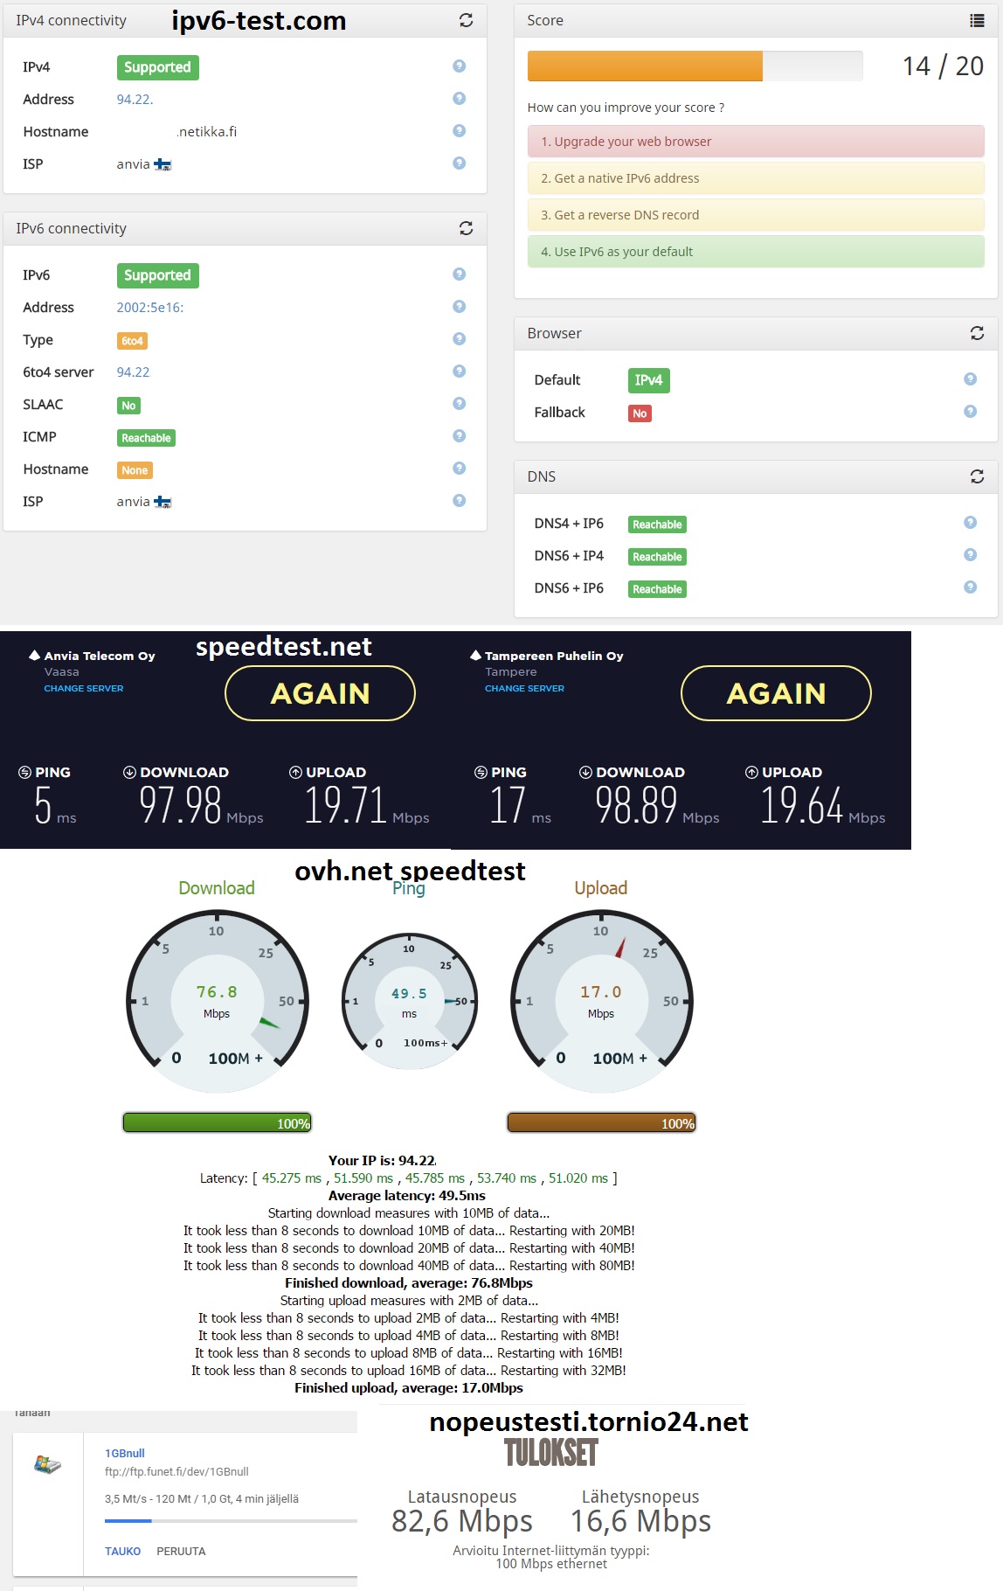Click help icon beside SLAAC row
This screenshot has width=1003, height=1591.
pyautogui.click(x=459, y=404)
